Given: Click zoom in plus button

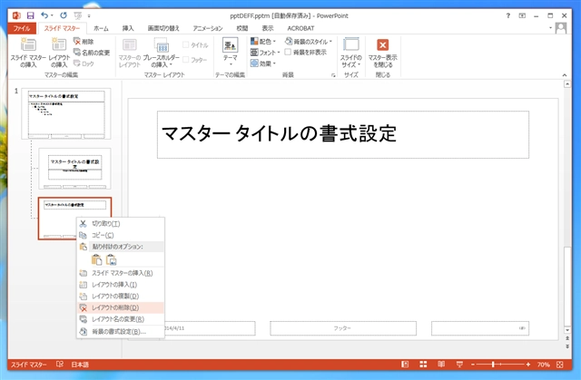Looking at the screenshot, I should tap(528, 365).
